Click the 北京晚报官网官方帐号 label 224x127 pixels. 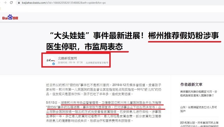pyautogui.click(x=97, y=63)
